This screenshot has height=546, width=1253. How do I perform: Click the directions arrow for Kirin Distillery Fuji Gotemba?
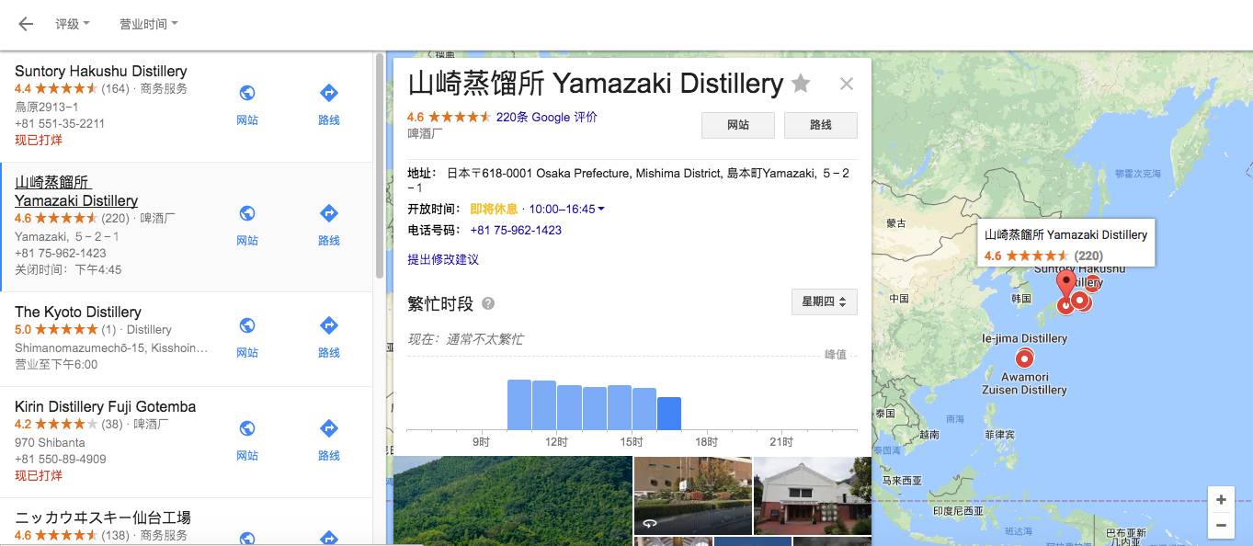(328, 427)
